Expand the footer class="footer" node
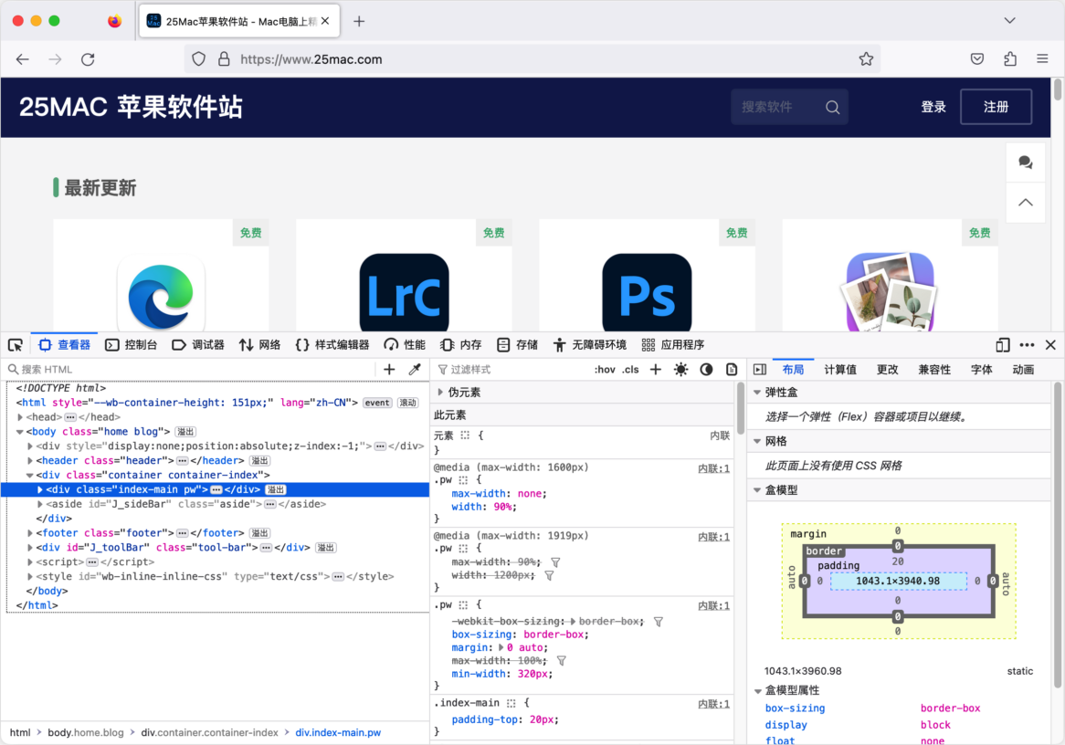 click(x=30, y=533)
